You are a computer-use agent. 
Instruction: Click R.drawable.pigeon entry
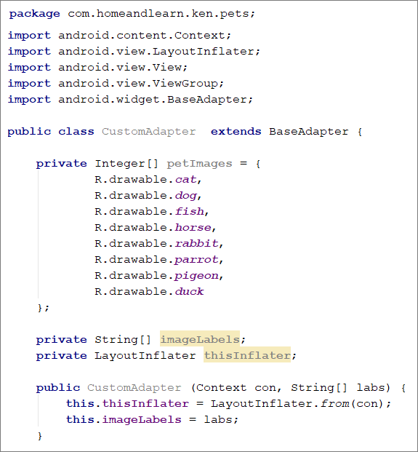[x=159, y=276]
